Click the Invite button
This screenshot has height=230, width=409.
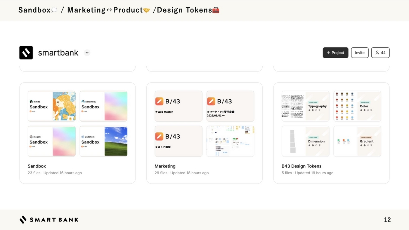[360, 53]
